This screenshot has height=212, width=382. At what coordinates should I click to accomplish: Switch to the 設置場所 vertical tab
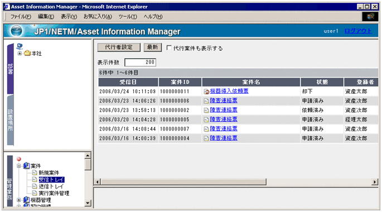click(10, 120)
